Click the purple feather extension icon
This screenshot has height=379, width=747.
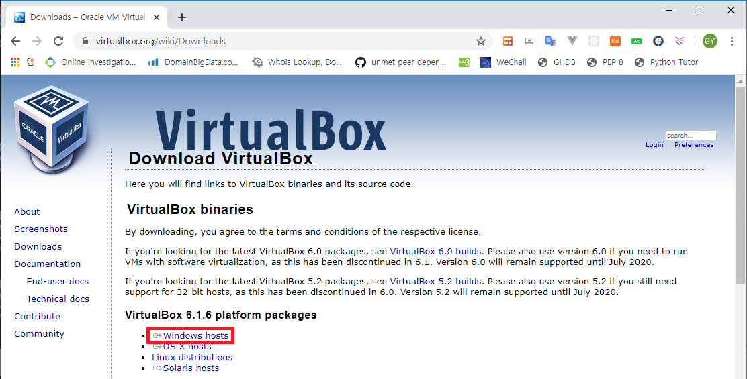(680, 41)
